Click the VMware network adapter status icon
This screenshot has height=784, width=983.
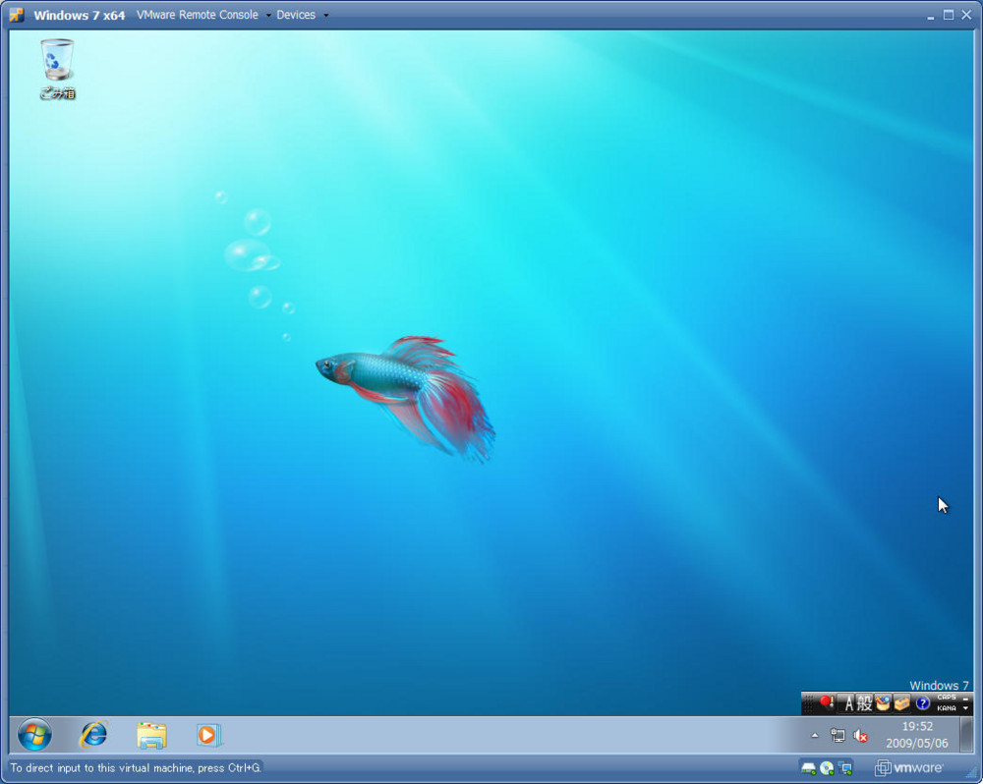point(843,766)
